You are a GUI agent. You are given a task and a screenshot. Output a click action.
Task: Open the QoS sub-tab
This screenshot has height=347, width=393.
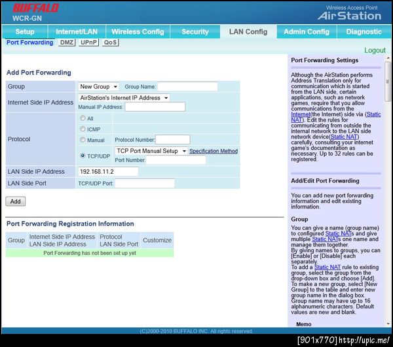pos(110,42)
